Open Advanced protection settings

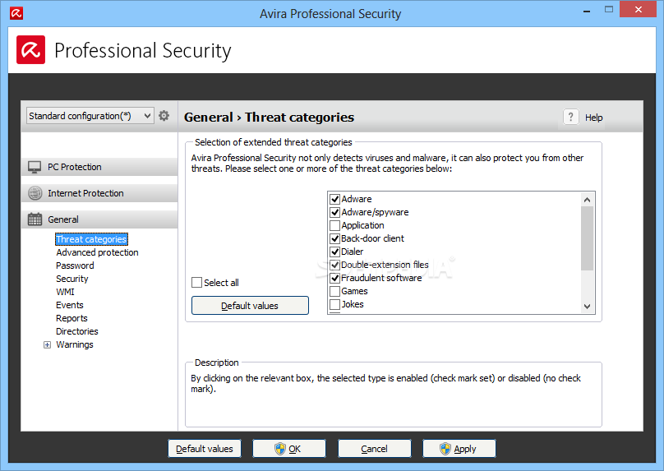click(x=98, y=252)
